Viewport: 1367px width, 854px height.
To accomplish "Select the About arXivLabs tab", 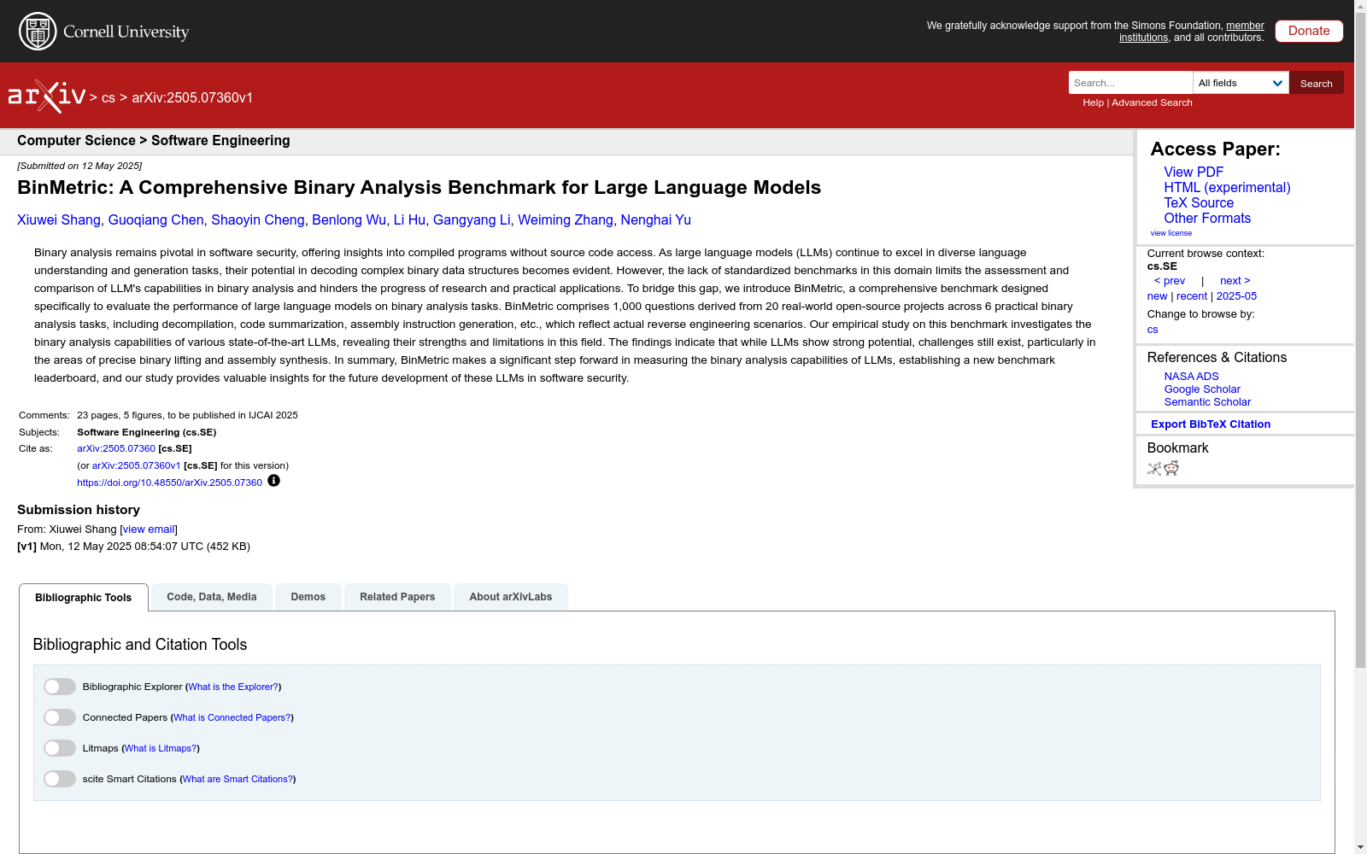I will click(x=511, y=597).
